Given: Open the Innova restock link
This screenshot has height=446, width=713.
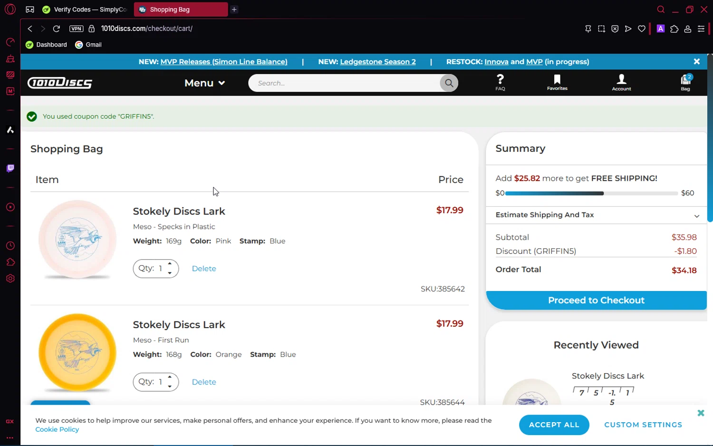Looking at the screenshot, I should point(496,62).
